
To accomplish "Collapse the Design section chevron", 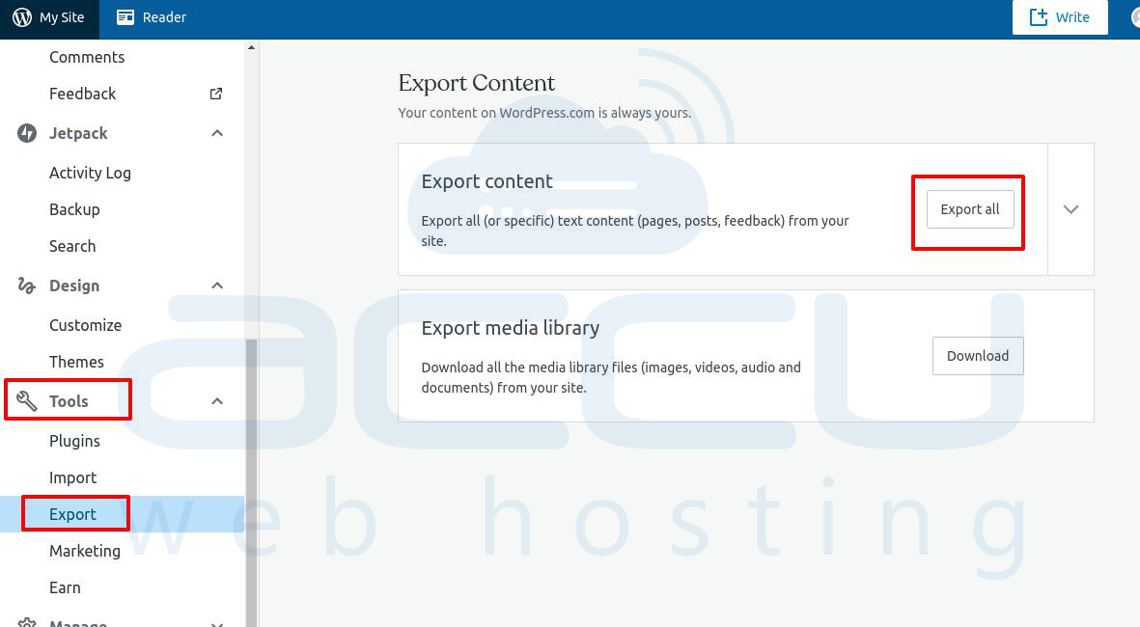I will click(216, 286).
